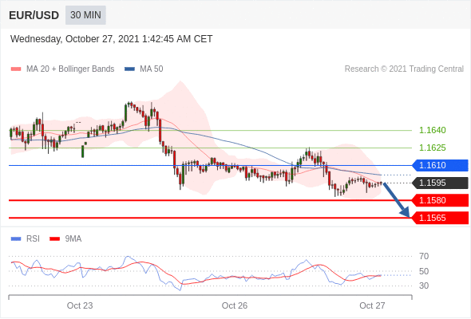
Task: Click the EUR/USD pair title
Action: (34, 15)
